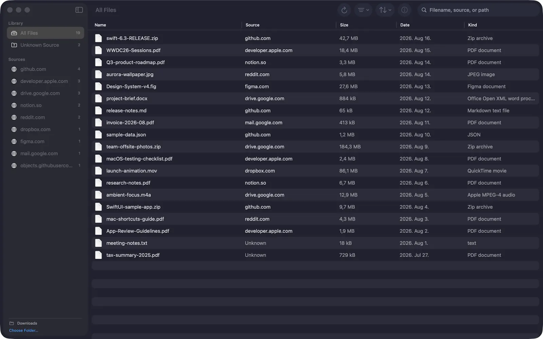Toggle the sidebar visibility icon
The image size is (543, 339).
tap(79, 10)
